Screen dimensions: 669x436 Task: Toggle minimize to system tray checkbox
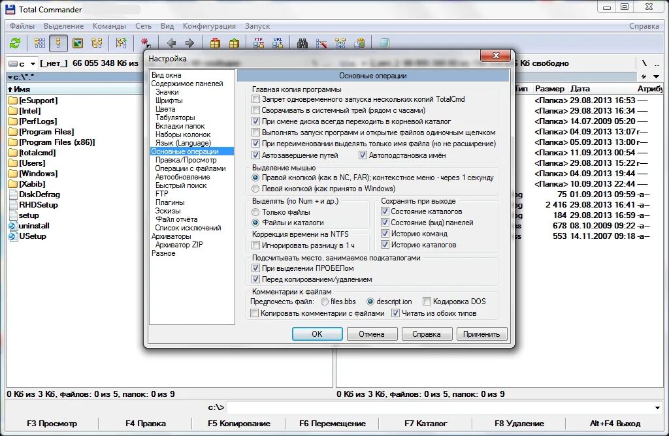click(255, 110)
